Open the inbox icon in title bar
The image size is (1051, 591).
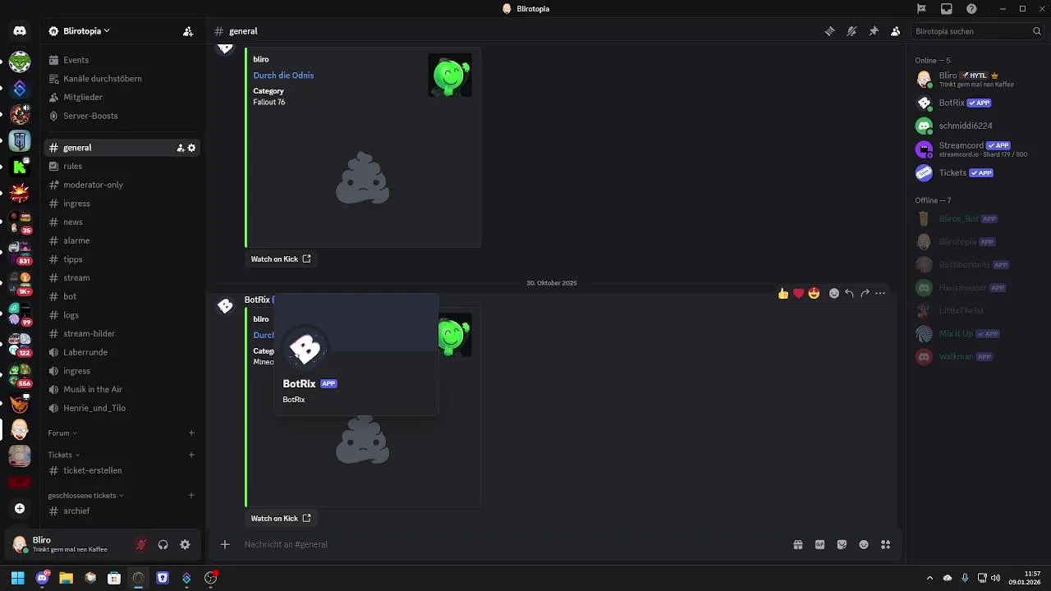click(x=947, y=8)
